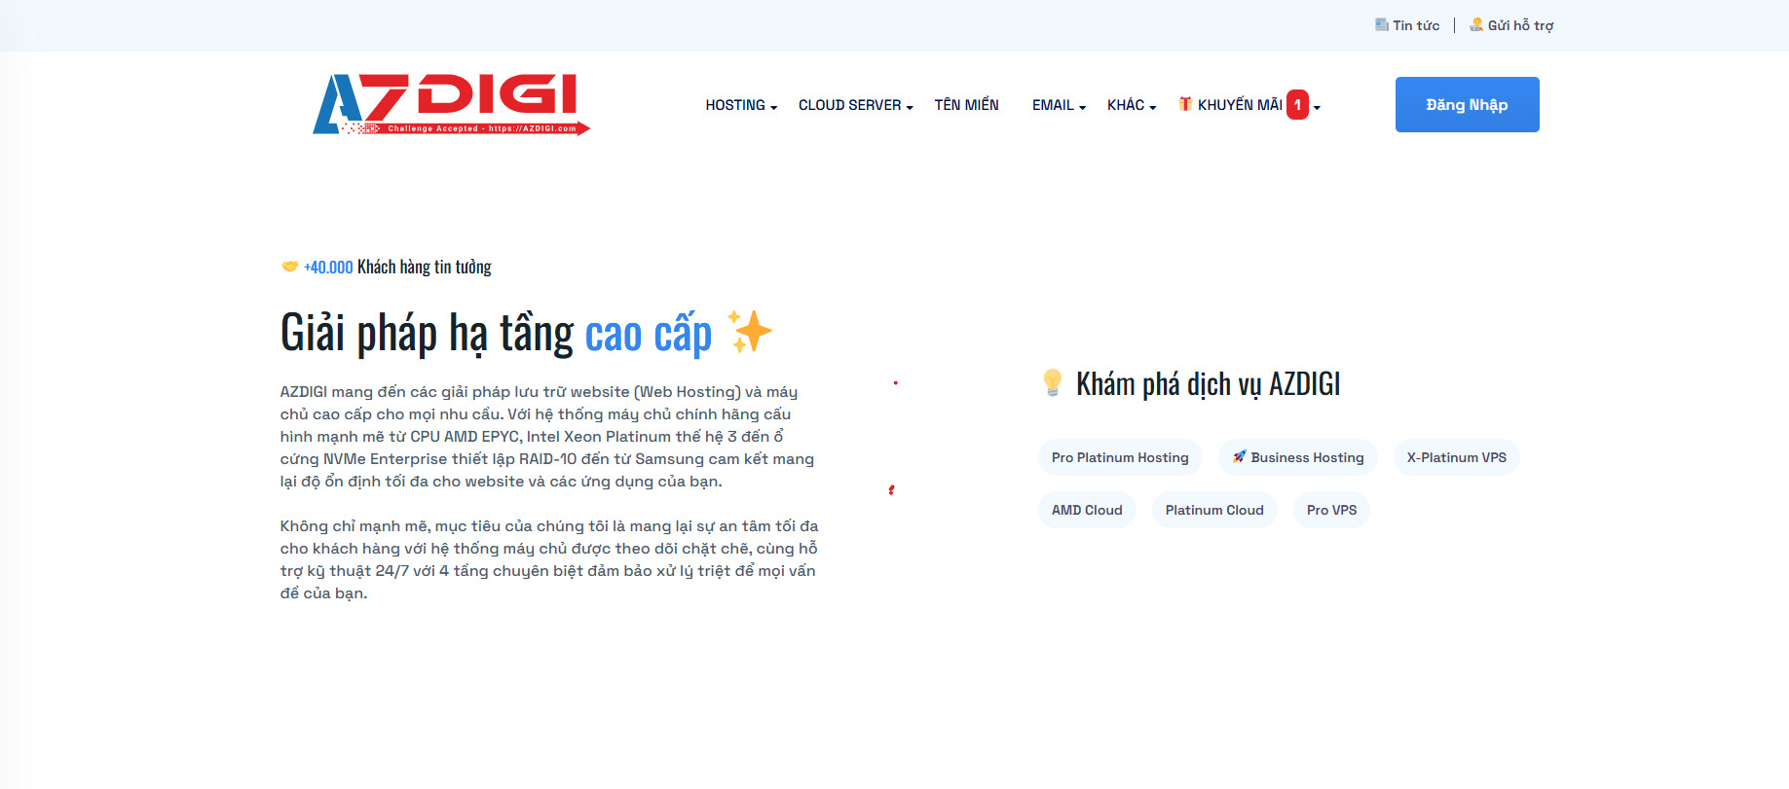1789x789 pixels.
Task: Expand the EMAIL dropdown arrow
Action: click(x=1082, y=107)
